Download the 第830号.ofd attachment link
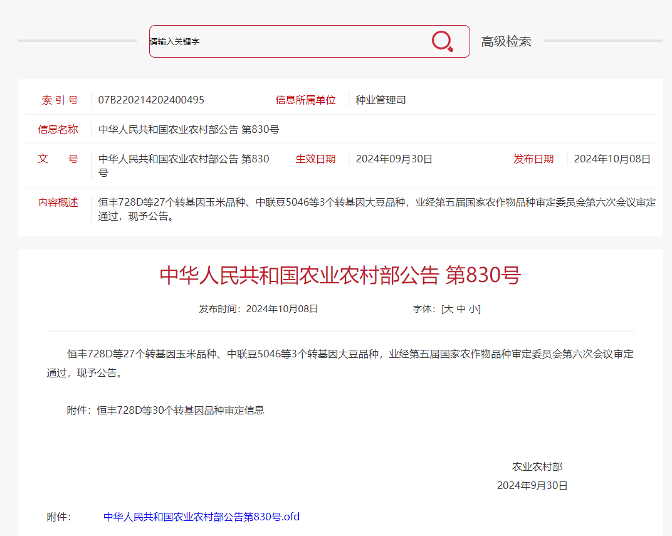The image size is (672, 536). (201, 517)
